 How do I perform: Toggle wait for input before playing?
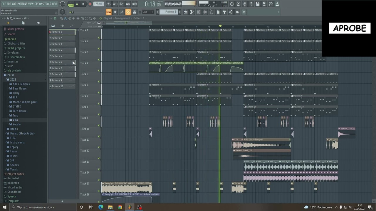115,4
